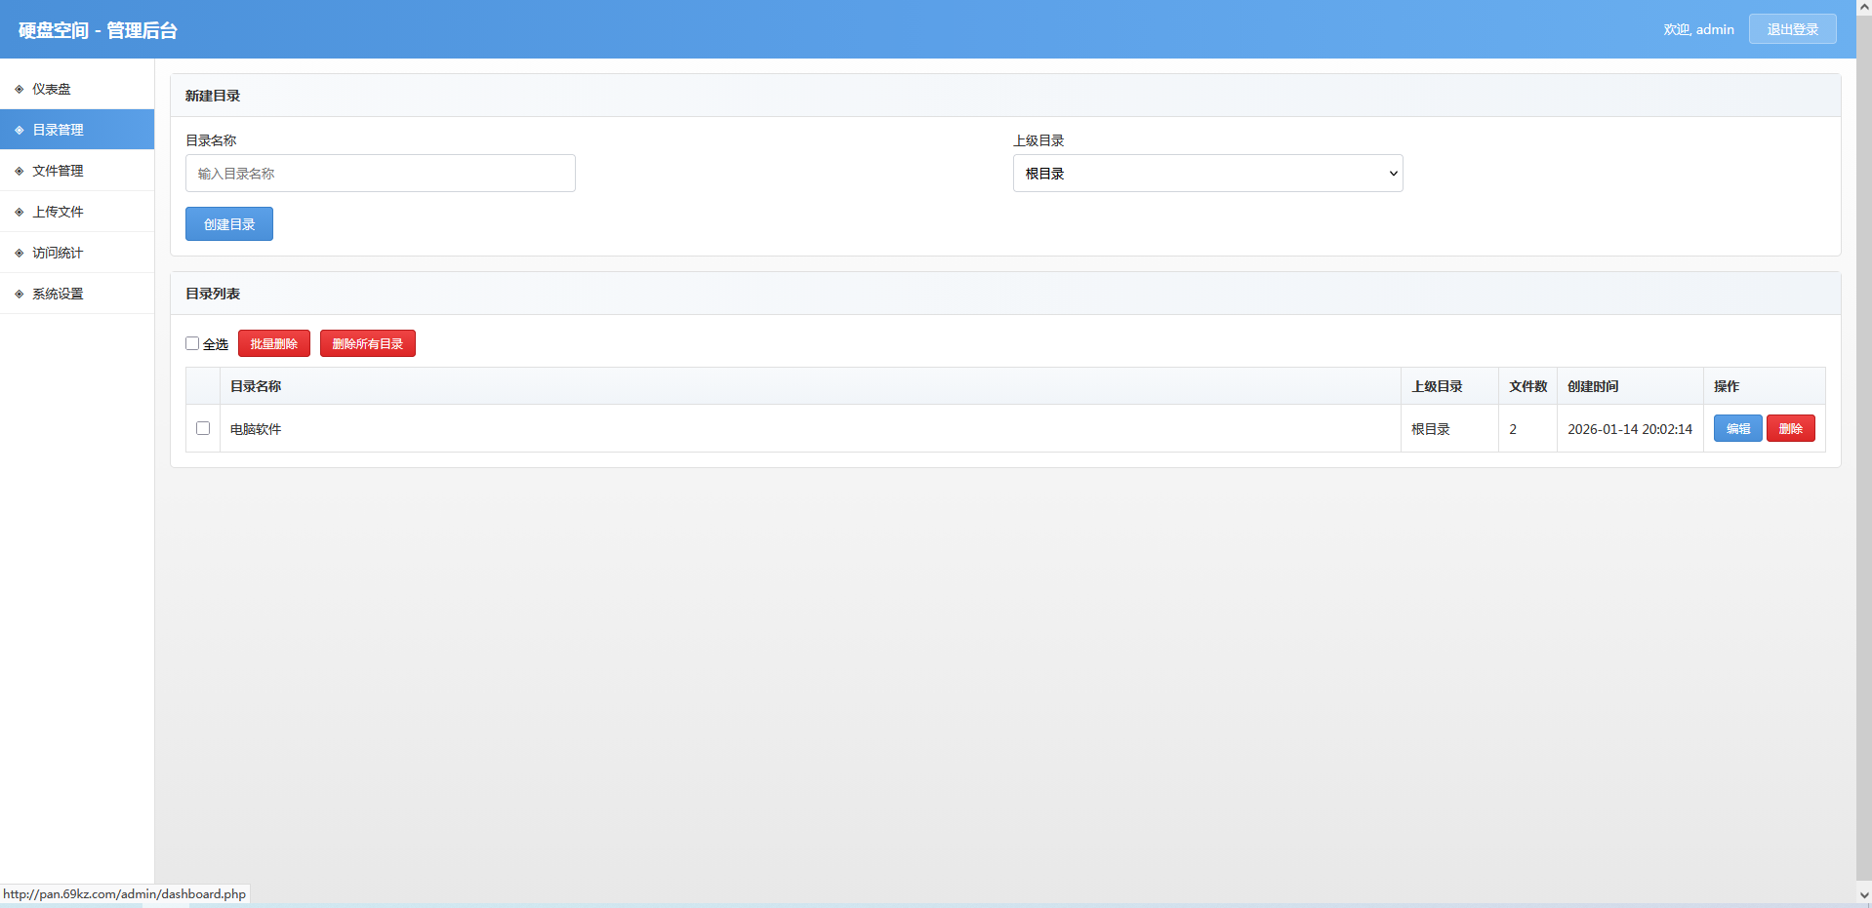The width and height of the screenshot is (1872, 908).
Task: Click the diamond icon beside 文件管理
Action: click(19, 171)
